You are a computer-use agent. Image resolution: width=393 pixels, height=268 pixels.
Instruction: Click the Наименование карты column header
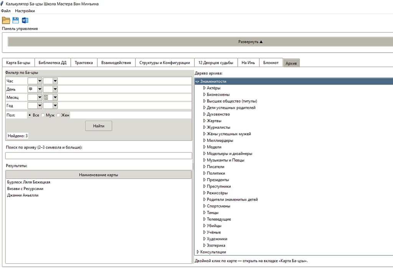pyautogui.click(x=99, y=175)
